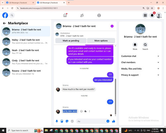Open a new browser tab
Image resolution: width=166 pixels, height=133 pixels.
click(x=69, y=3)
